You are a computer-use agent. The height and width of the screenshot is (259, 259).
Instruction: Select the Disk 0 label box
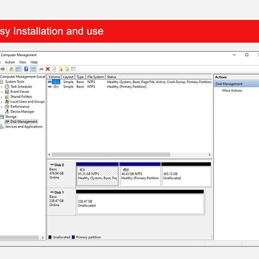tap(61, 174)
